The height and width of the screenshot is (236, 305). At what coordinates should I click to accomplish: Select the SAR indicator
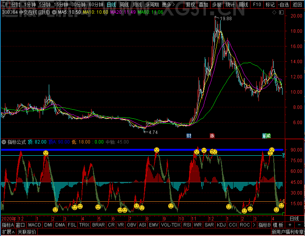coord(209,225)
